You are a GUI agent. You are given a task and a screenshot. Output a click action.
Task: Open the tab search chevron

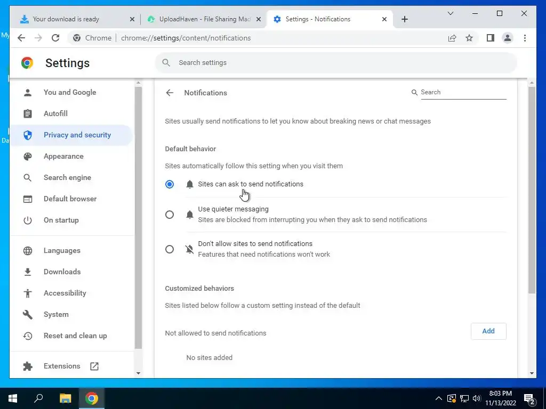pyautogui.click(x=450, y=13)
